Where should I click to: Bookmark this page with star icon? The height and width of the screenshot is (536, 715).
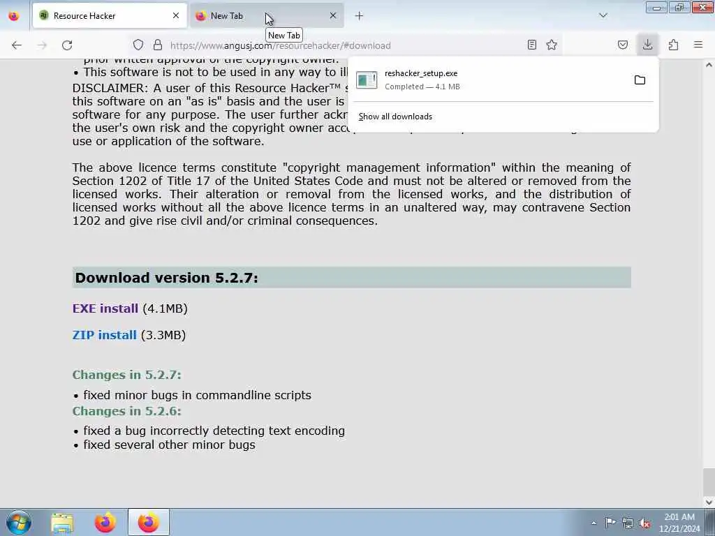[x=552, y=45]
